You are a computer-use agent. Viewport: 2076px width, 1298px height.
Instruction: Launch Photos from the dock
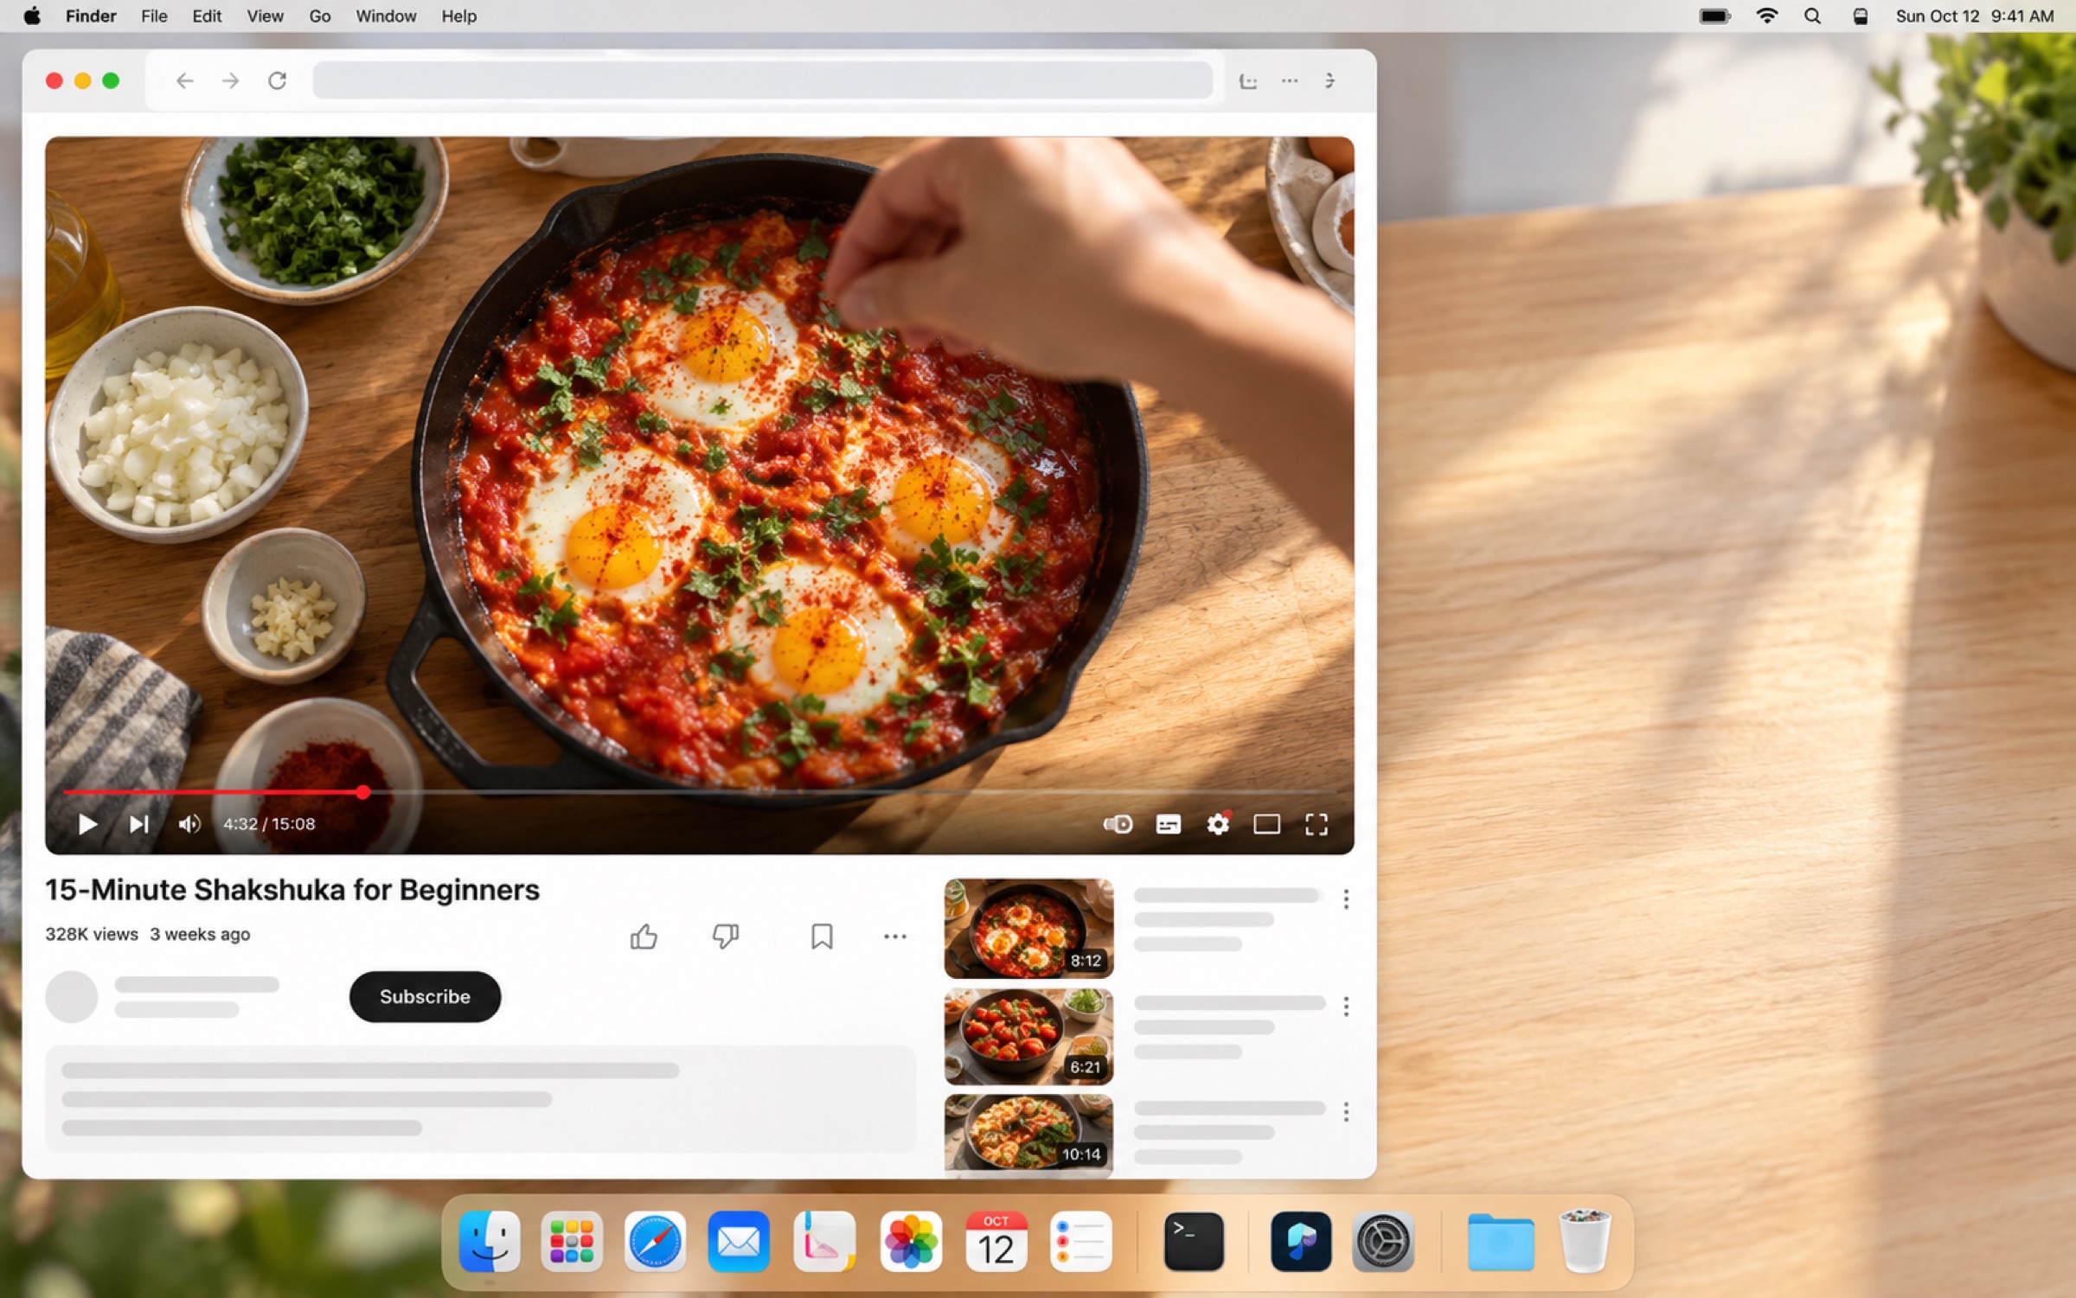pos(911,1242)
